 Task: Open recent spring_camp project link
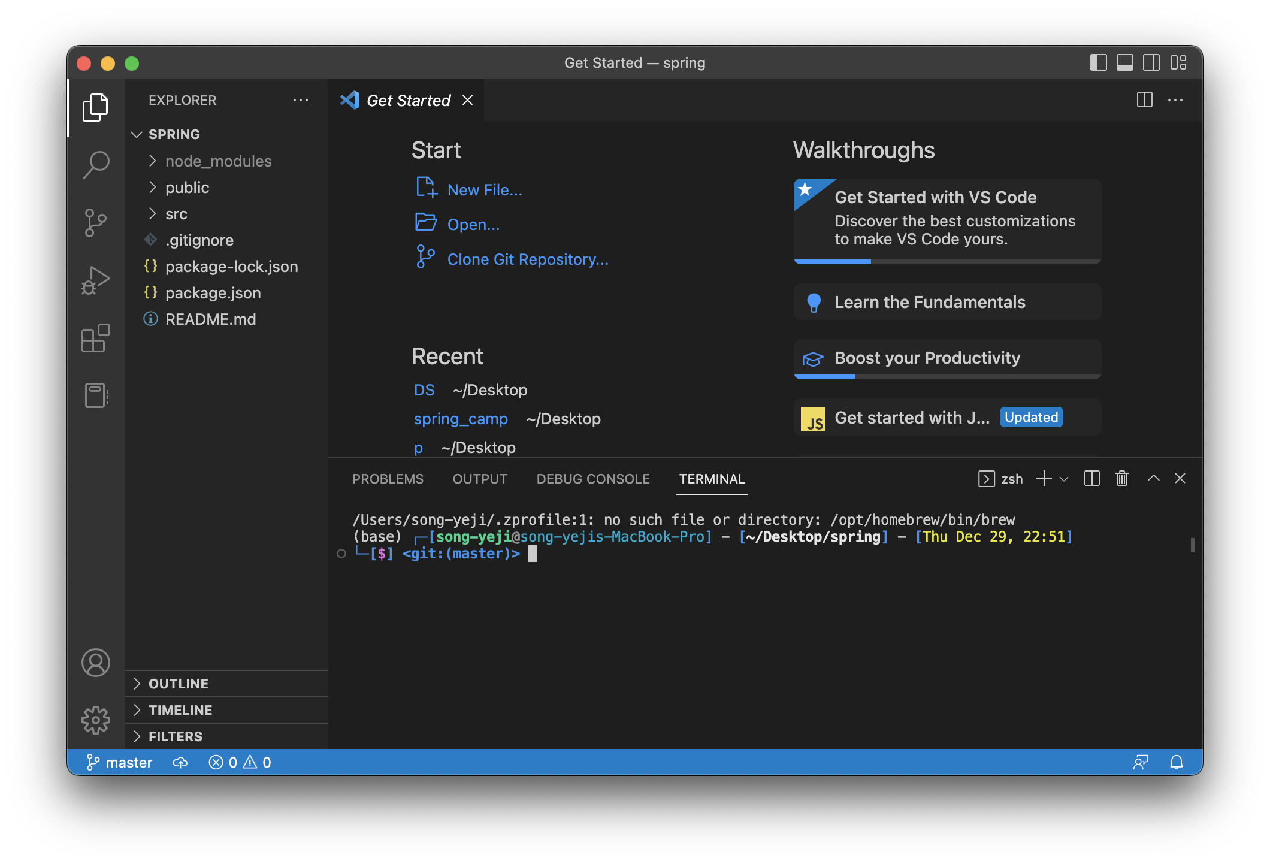pyautogui.click(x=461, y=419)
